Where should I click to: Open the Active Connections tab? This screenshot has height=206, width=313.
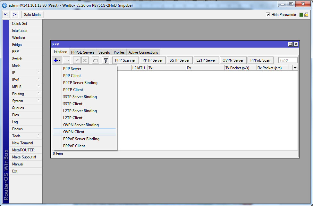pos(143,52)
